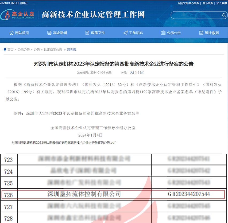Click the paper plane icon beside 工作动态
The image size is (228, 223).
[x=125, y=33]
